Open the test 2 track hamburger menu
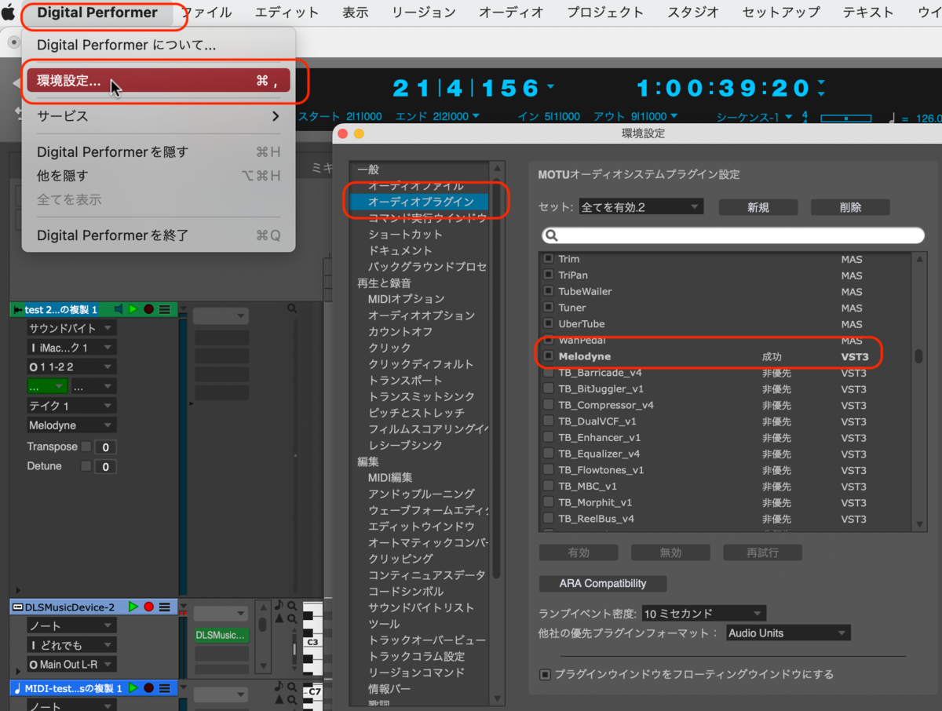 (164, 310)
